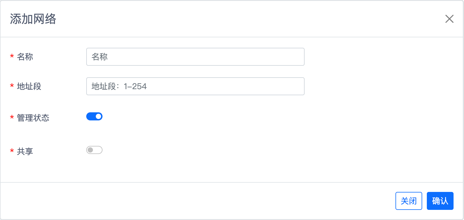464x220 pixels.
Task: Click the 关闭 button
Action: click(409, 201)
